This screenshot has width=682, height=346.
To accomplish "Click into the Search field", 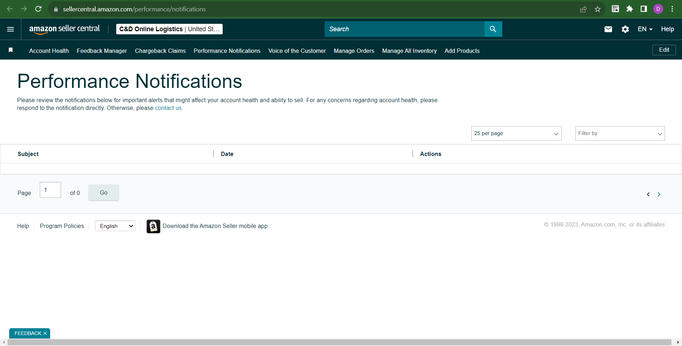I will [405, 29].
